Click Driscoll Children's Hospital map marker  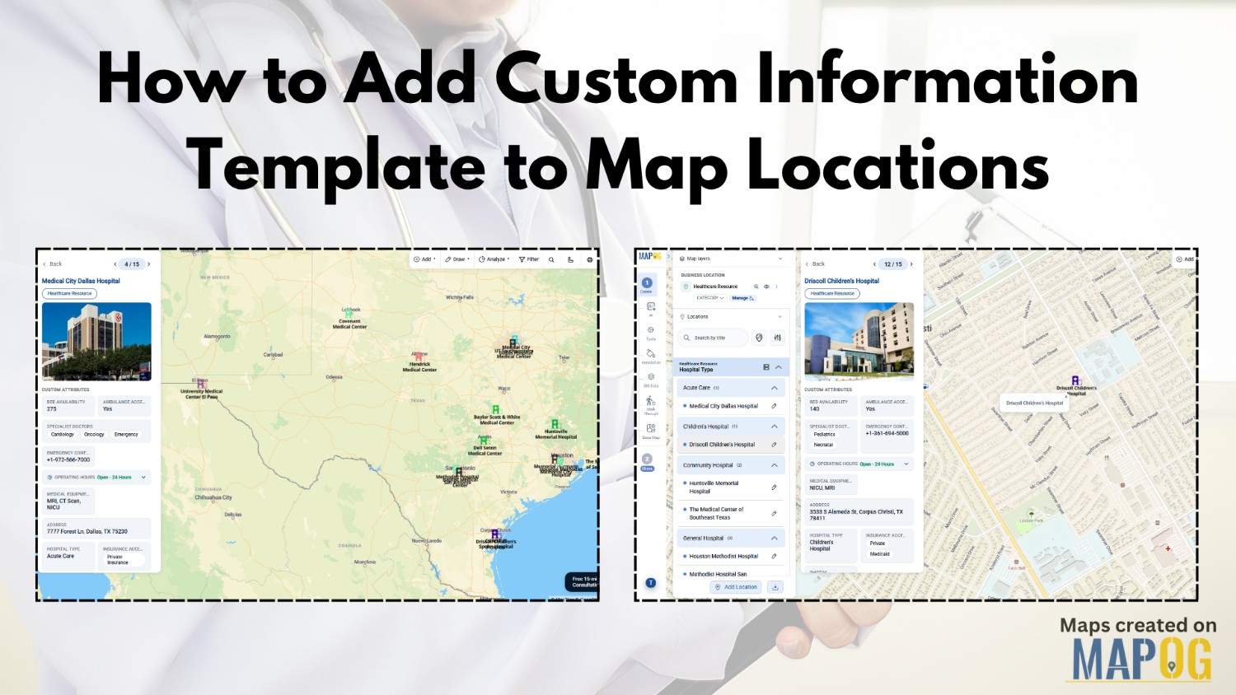pyautogui.click(x=1075, y=380)
